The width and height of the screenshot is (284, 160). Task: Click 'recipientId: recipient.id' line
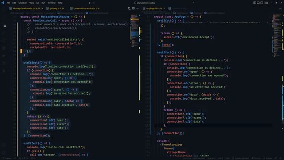(50, 48)
